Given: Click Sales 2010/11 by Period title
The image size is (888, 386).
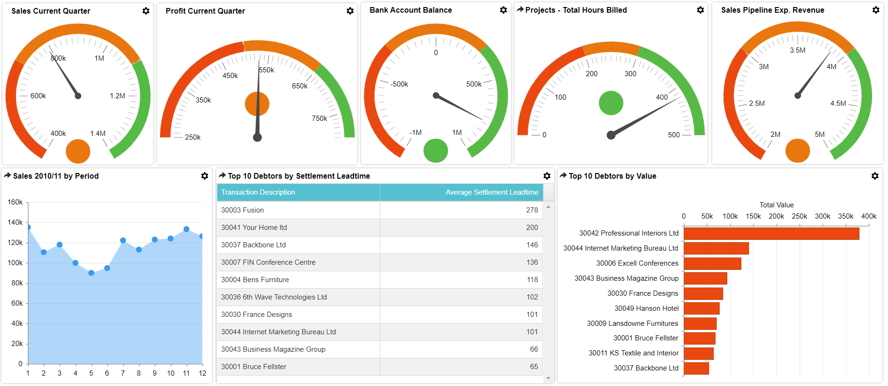Looking at the screenshot, I should point(56,176).
